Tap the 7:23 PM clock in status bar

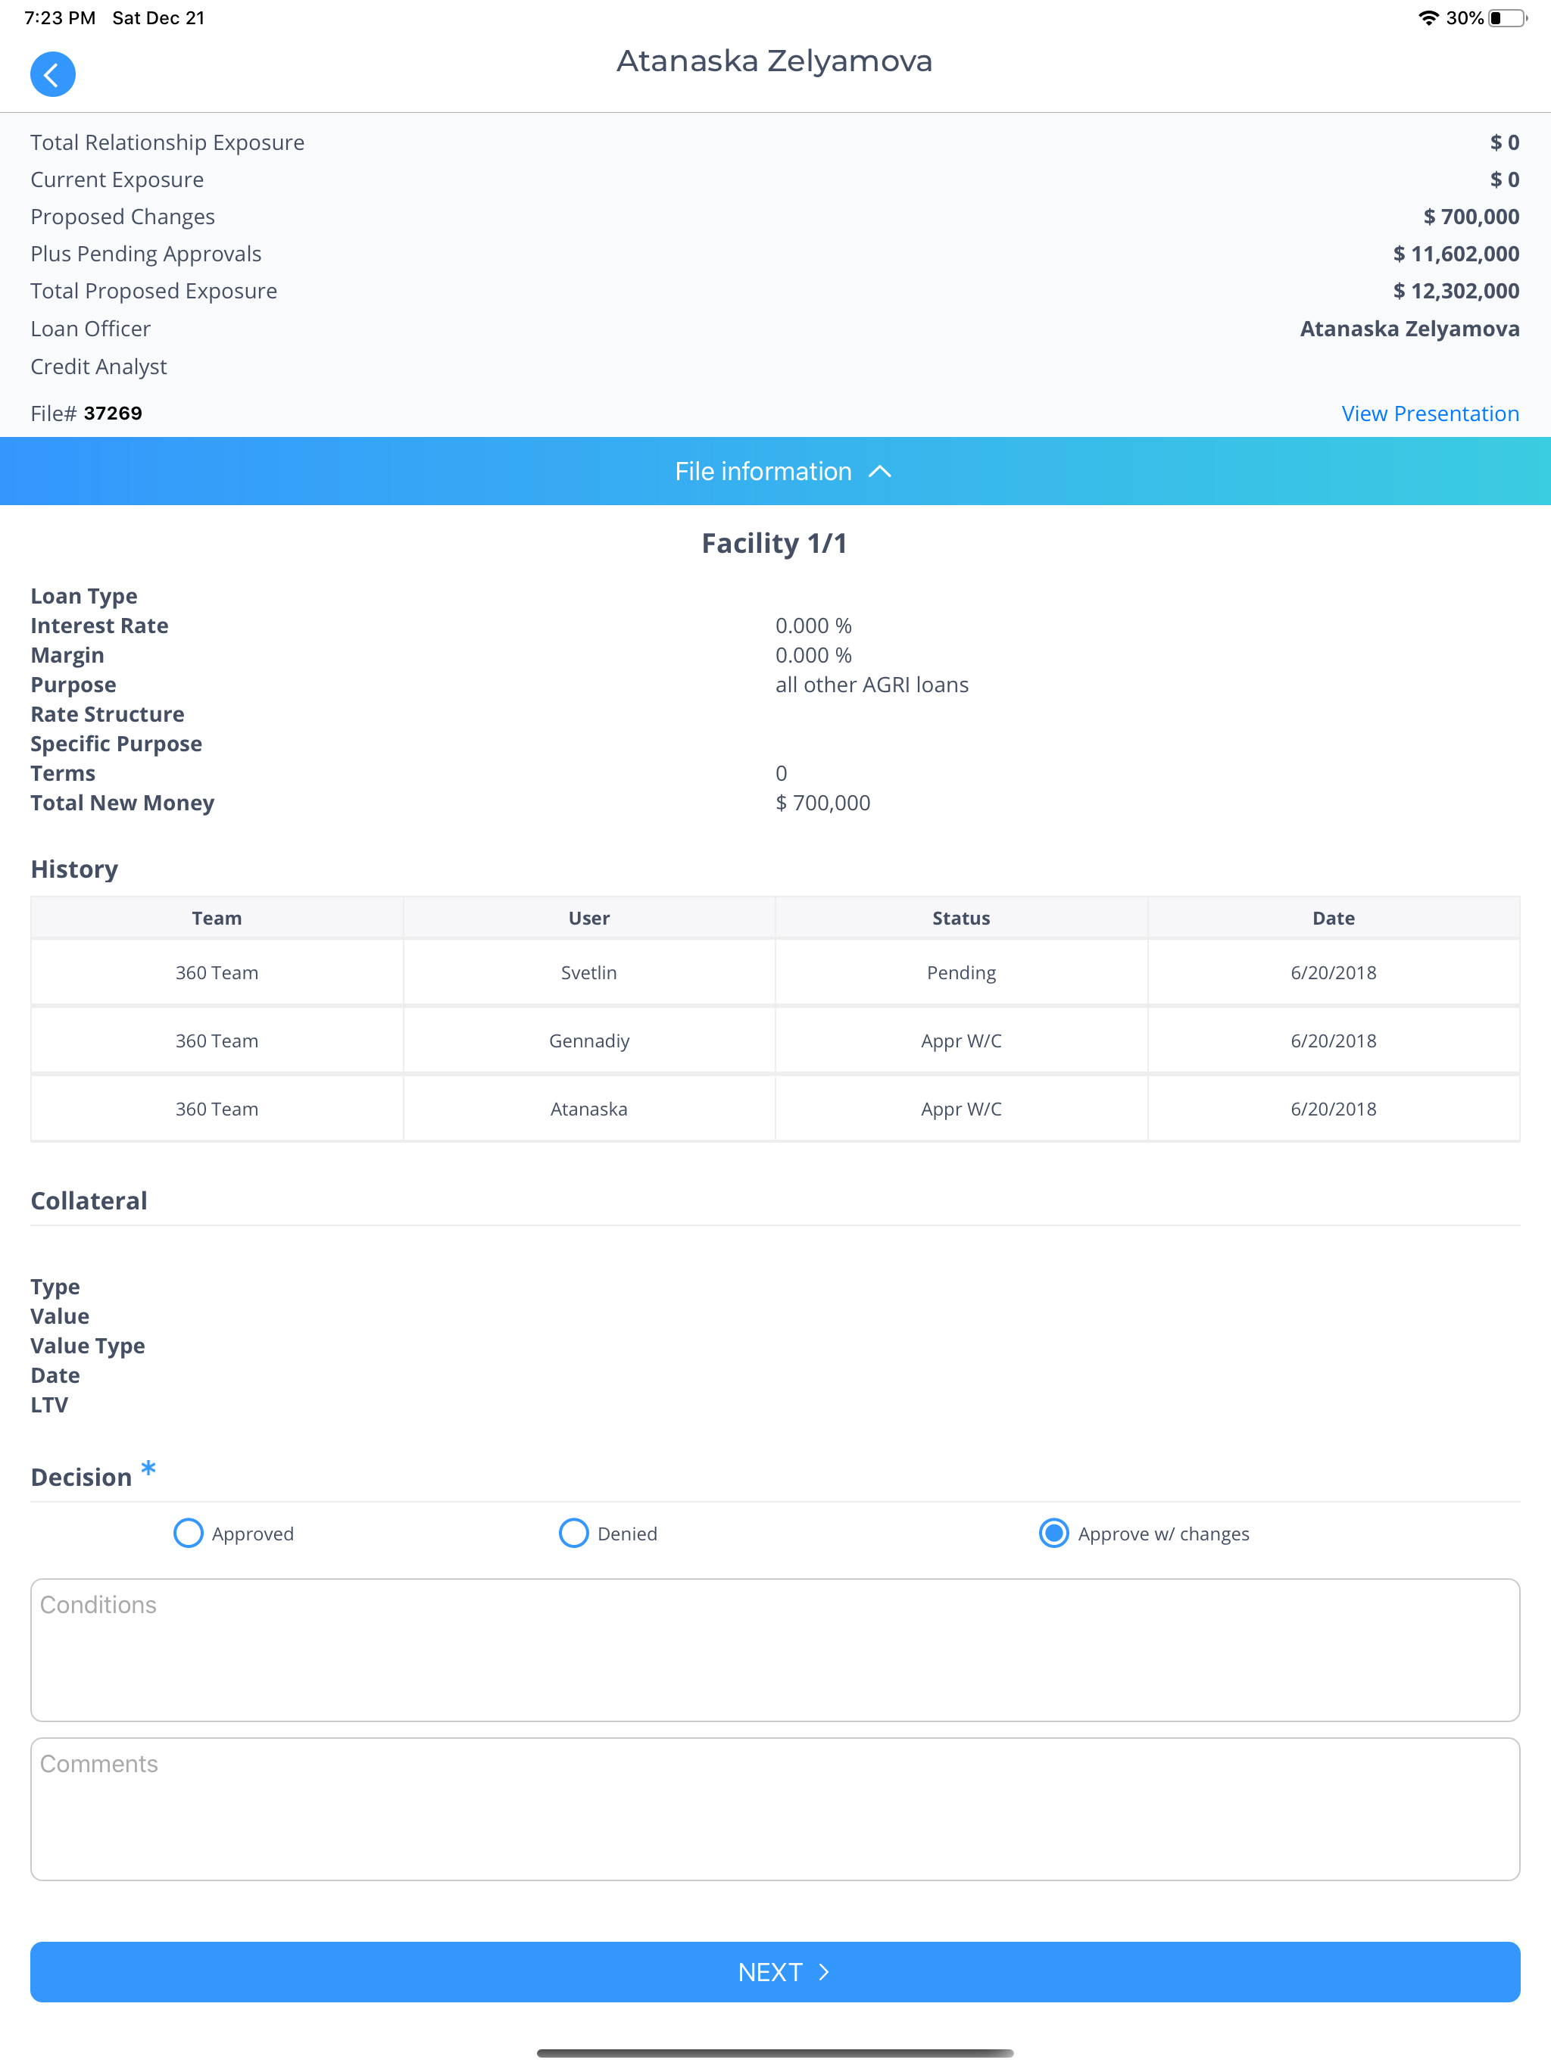point(60,17)
